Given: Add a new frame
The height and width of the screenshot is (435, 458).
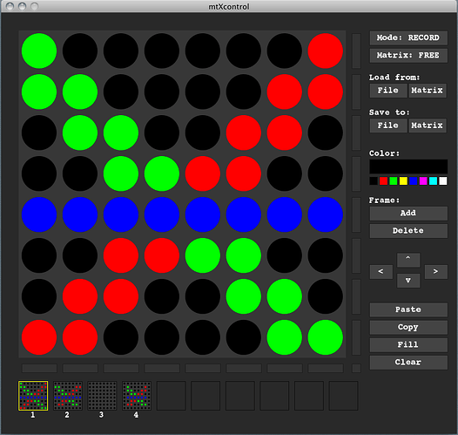Looking at the screenshot, I should (x=408, y=214).
